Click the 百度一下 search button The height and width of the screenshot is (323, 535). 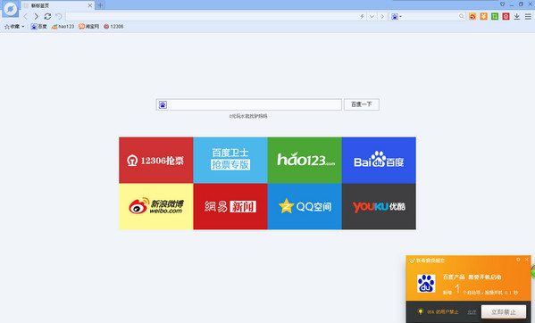[362, 104]
